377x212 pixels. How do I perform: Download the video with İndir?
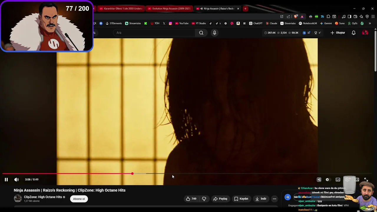point(261,199)
